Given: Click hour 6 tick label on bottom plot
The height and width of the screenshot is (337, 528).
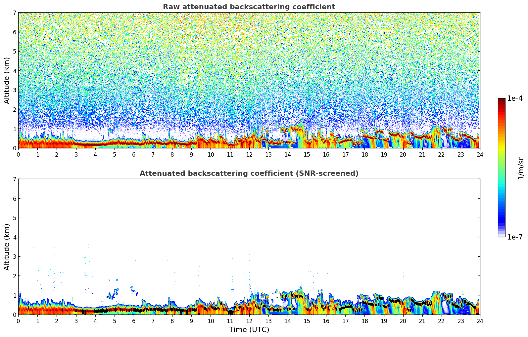Looking at the screenshot, I should (134, 321).
